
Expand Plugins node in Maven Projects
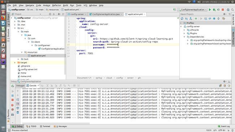(x=184, y=33)
